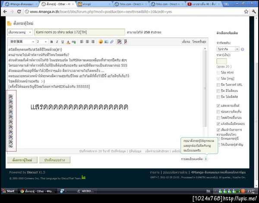Image resolution: width=259 pixels, height=203 pixels.
Task: Bookmark the page with the star icon
Action: pos(246,12)
